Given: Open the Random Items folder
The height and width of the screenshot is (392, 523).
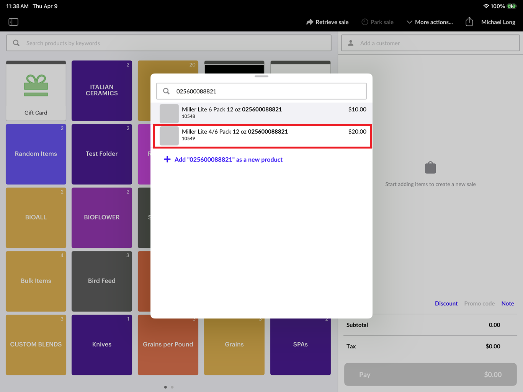Looking at the screenshot, I should click(36, 154).
